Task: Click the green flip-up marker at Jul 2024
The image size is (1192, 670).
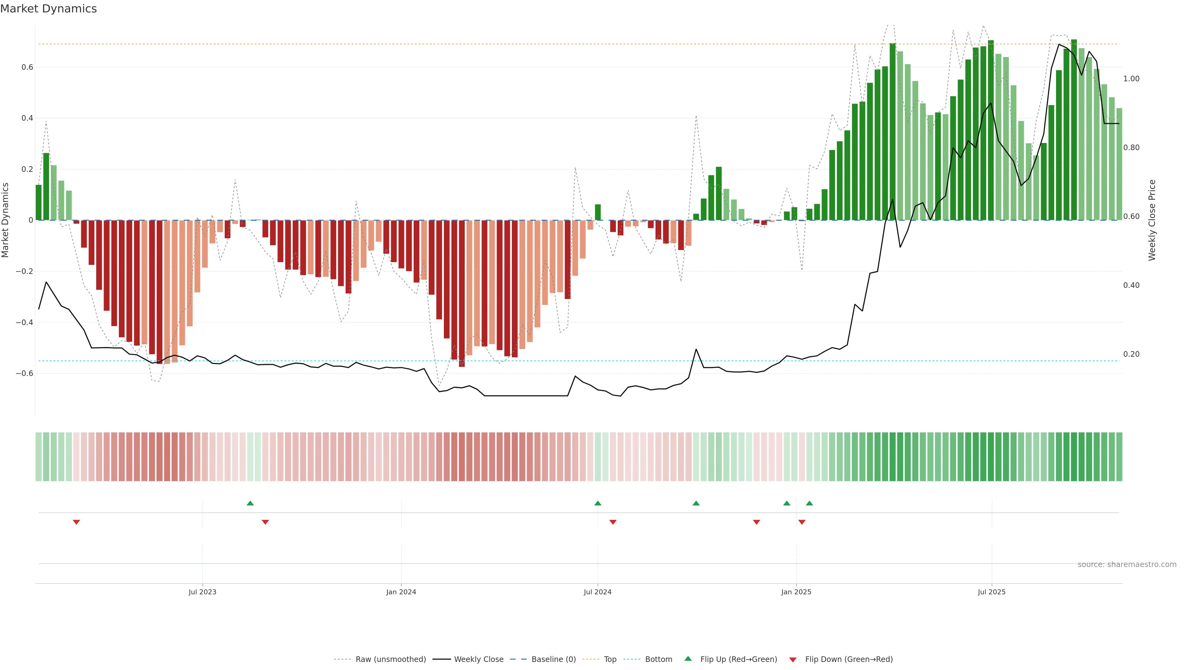Action: click(x=598, y=503)
